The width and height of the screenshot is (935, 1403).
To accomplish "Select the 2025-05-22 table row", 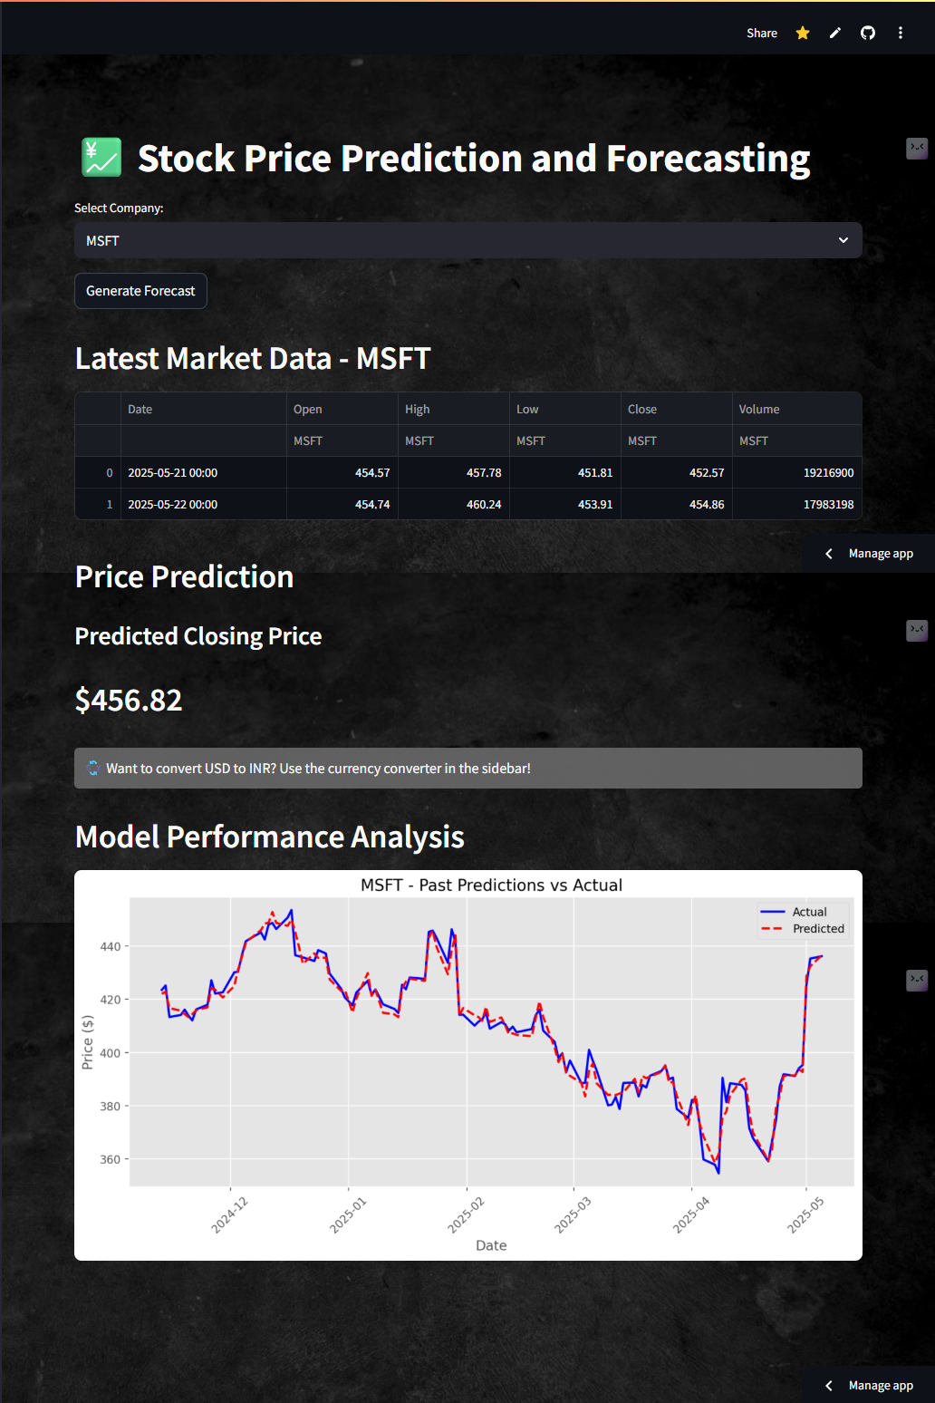I will tap(468, 504).
